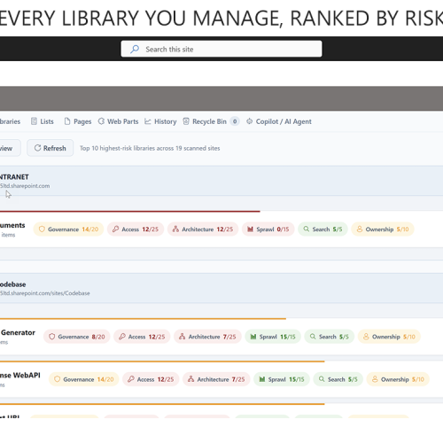The height and width of the screenshot is (443, 443).
Task: Click Governance 14/20 badge in WebAPI row
Action: pos(84,379)
